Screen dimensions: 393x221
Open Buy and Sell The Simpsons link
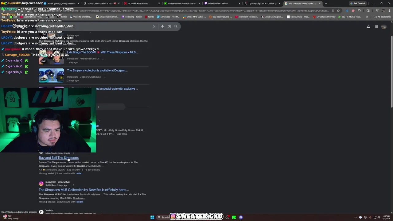pyautogui.click(x=59, y=158)
